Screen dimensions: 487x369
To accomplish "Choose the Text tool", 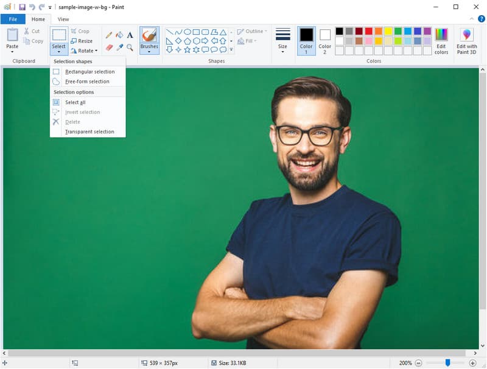I will [x=130, y=35].
